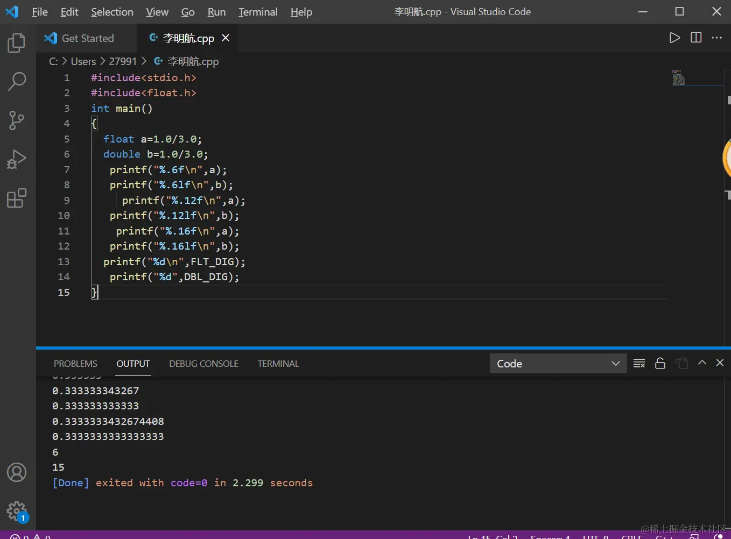Click the #include<float.h> line

[143, 93]
